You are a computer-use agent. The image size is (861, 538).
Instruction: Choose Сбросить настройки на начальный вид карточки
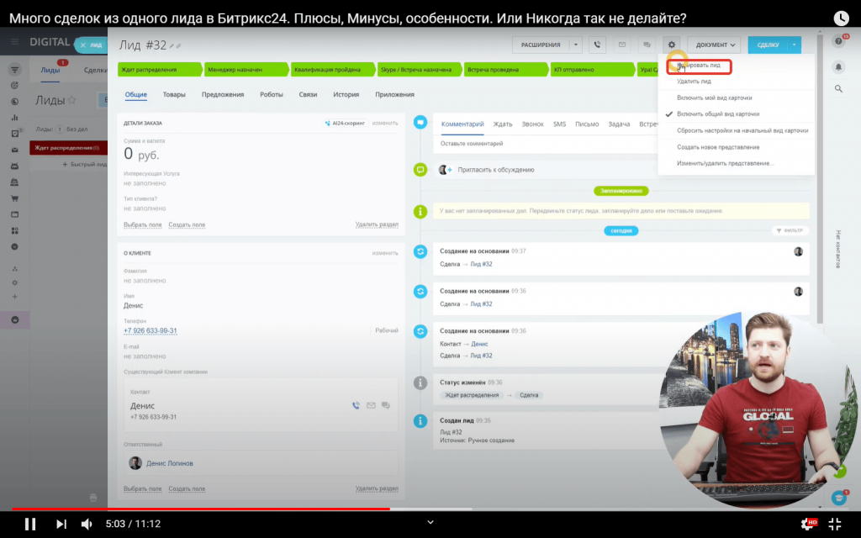tap(742, 130)
